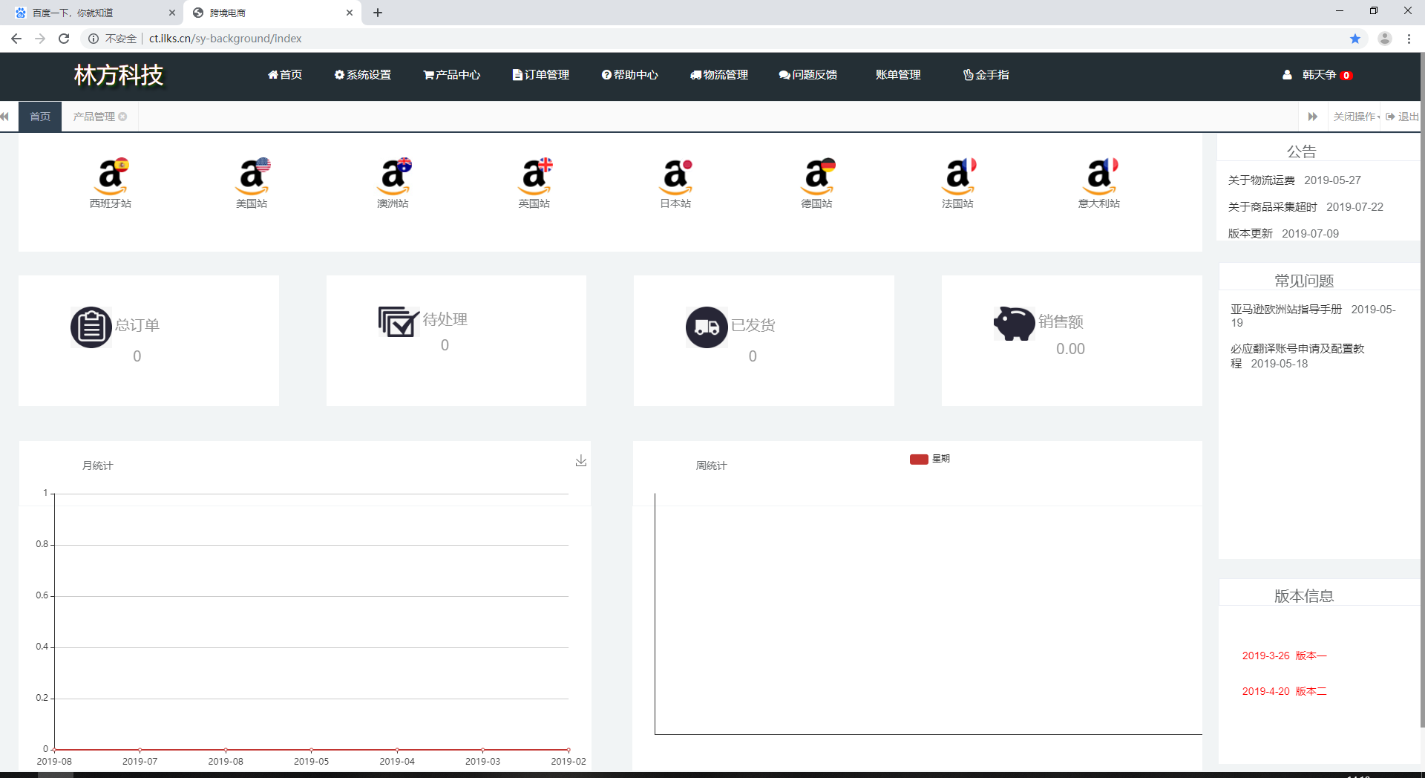Image resolution: width=1425 pixels, height=778 pixels.
Task: Go back in the browser
Action: tap(16, 39)
